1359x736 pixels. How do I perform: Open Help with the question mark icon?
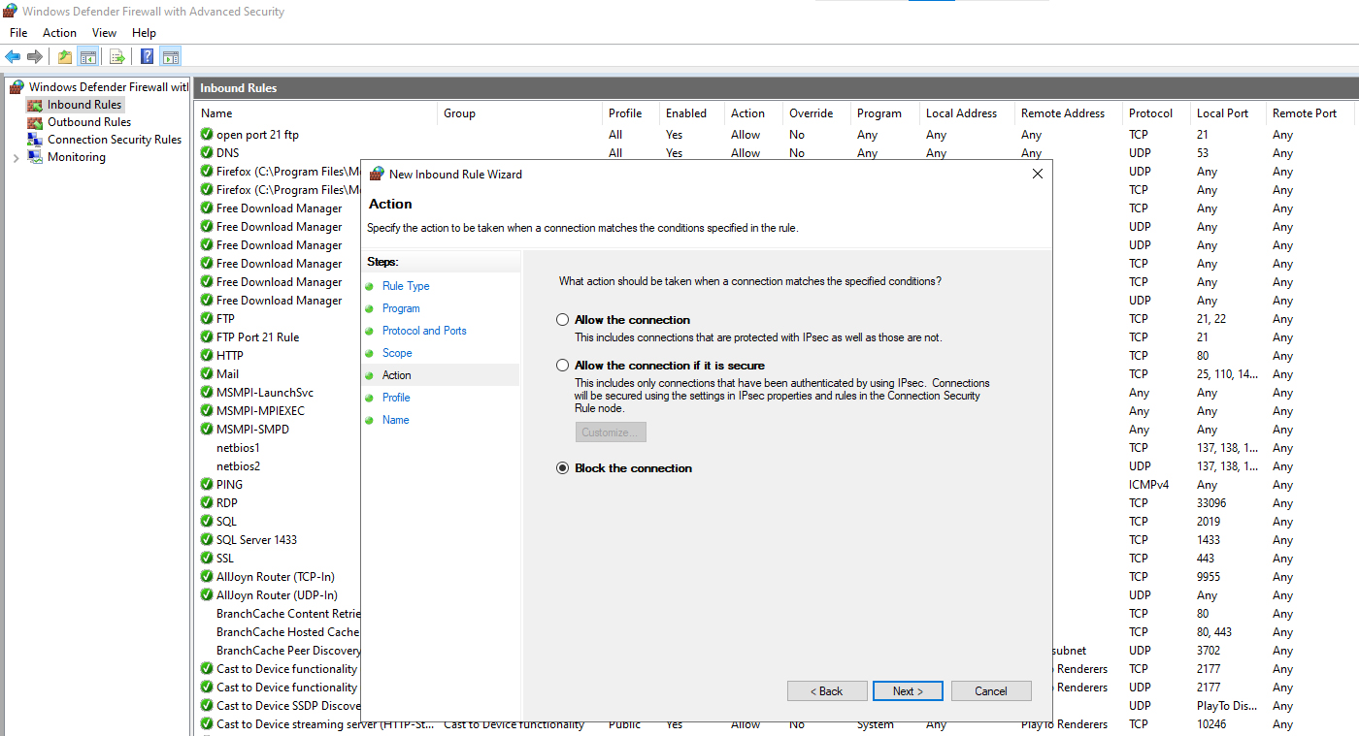coord(148,56)
